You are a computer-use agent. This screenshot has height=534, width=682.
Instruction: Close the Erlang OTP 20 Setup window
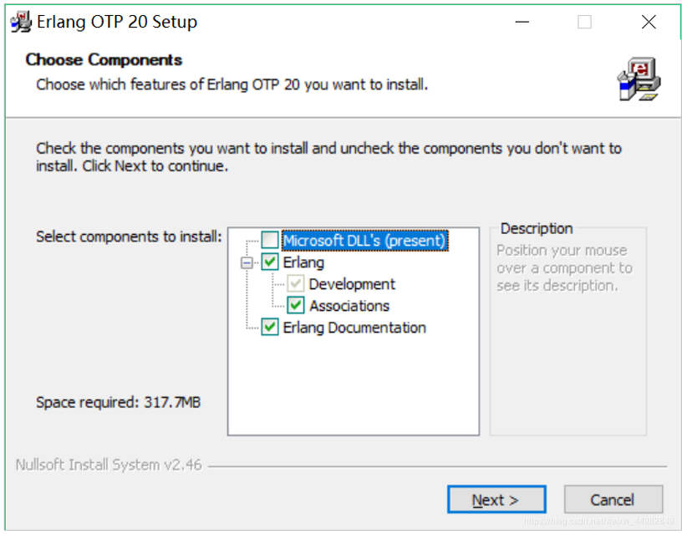(x=649, y=22)
